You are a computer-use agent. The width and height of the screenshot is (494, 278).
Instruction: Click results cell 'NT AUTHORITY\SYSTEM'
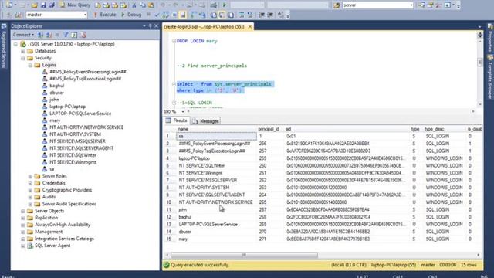(x=204, y=188)
